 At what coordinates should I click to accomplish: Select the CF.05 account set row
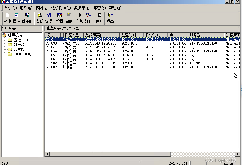coord(143,55)
